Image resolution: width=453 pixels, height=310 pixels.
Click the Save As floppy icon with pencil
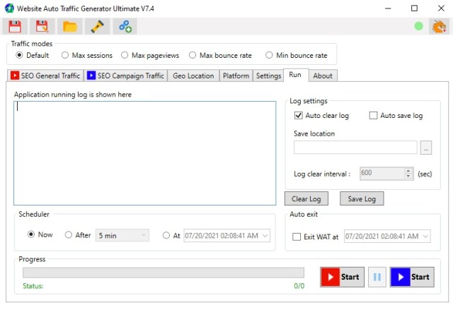tap(42, 27)
